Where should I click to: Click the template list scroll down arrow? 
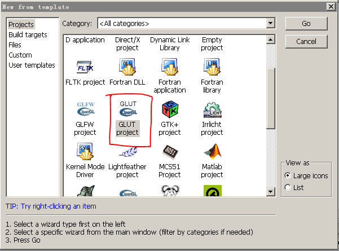tap(270, 192)
